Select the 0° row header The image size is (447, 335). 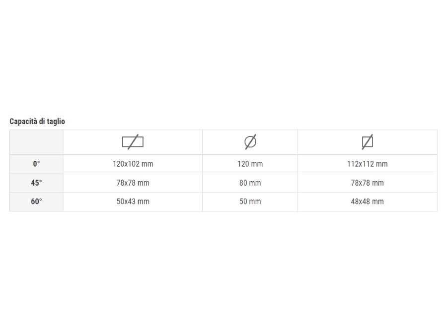(36, 164)
